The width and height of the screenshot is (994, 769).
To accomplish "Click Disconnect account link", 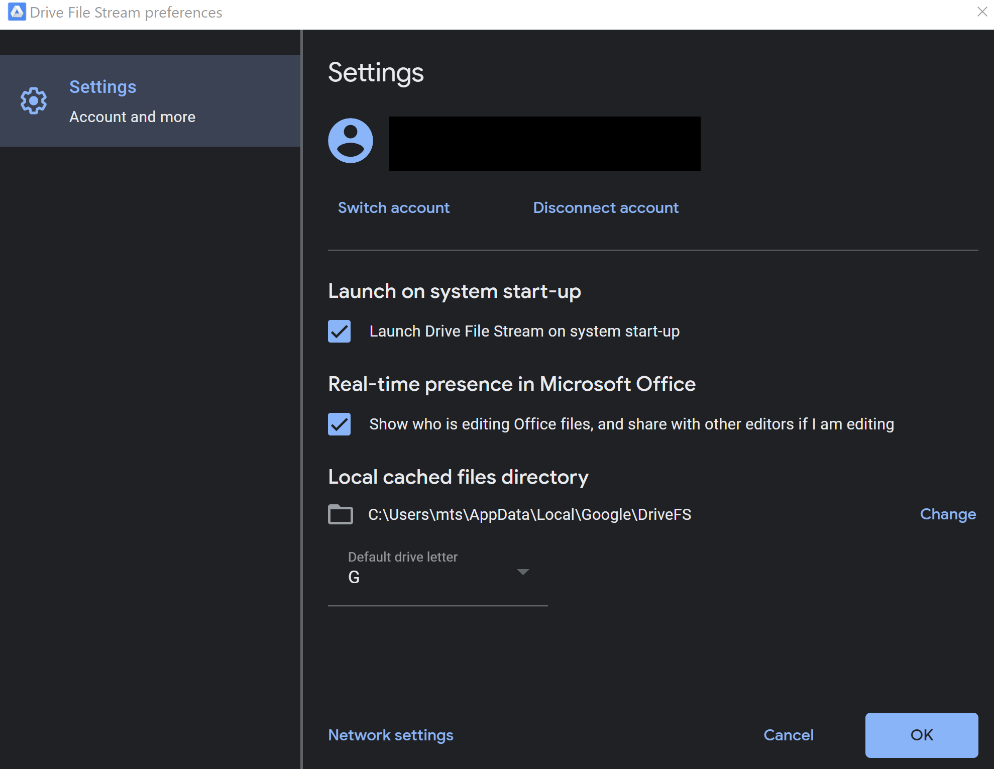I will pyautogui.click(x=606, y=207).
